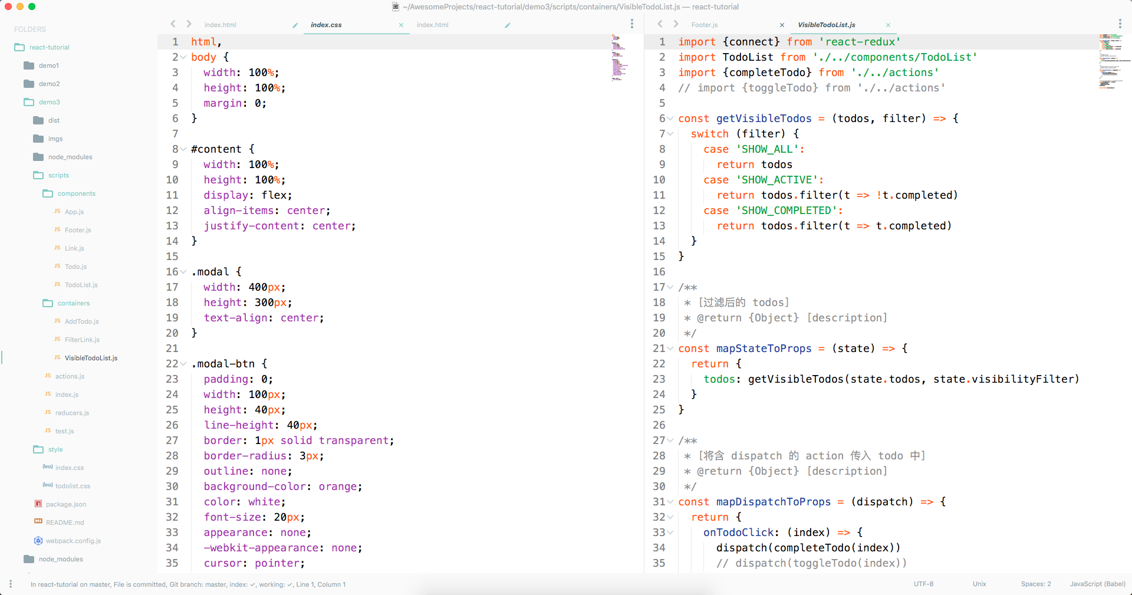Fold the .modal-btn rule at line 22
The image size is (1132, 595).
point(183,364)
